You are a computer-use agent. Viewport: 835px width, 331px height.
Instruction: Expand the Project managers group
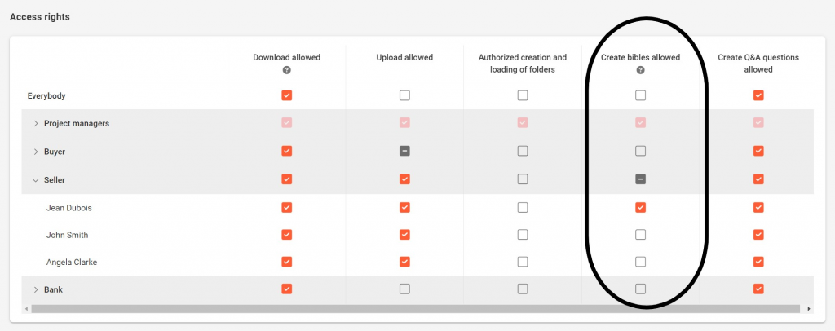pos(35,124)
